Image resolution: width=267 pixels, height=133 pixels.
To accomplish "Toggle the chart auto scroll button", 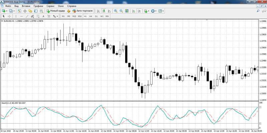I will click(134, 11).
